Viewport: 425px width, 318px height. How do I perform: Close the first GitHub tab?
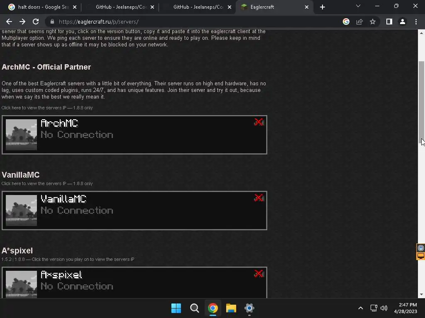(x=152, y=7)
